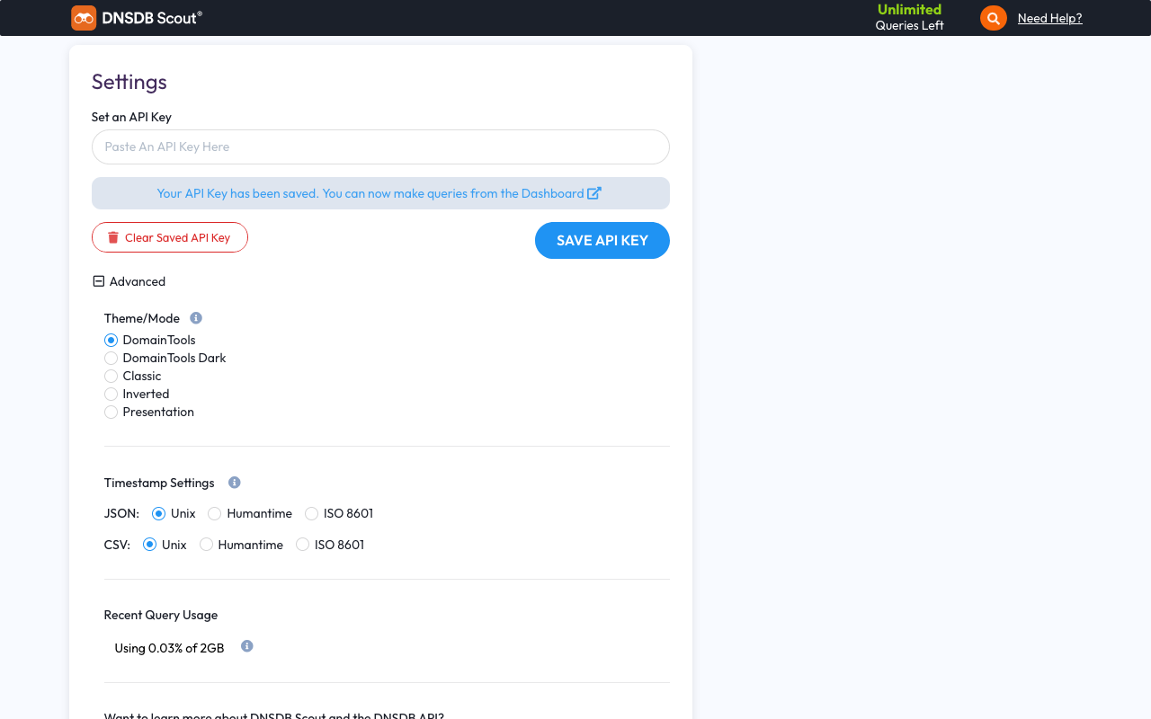This screenshot has height=719, width=1151.
Task: Click the Recent Query Usage info icon
Action: point(247,646)
